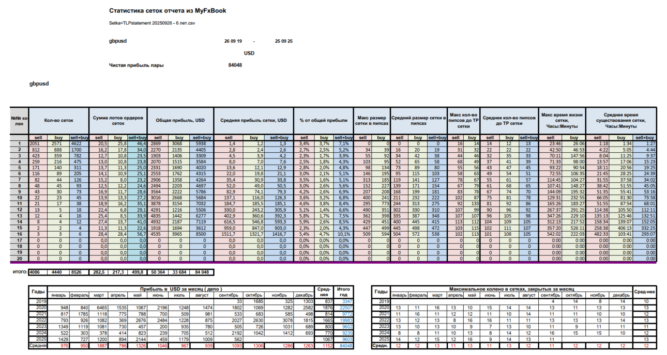Image resolution: width=667 pixels, height=355 pixels.
Task: Select the average profit cell "1511,7"
Action: coord(228,233)
